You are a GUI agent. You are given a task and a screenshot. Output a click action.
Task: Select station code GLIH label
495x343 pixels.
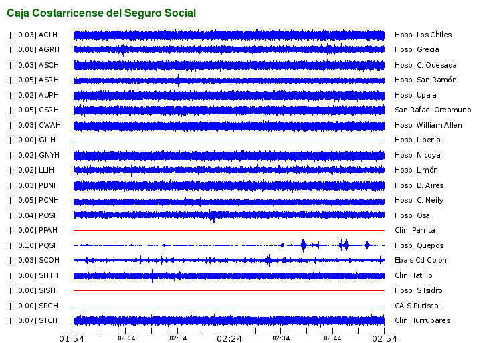point(47,140)
